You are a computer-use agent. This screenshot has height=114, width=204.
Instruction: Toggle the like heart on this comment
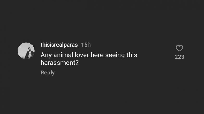[x=180, y=48]
